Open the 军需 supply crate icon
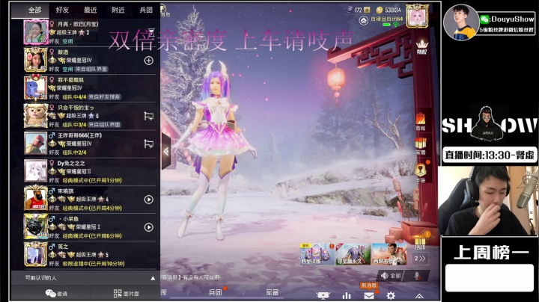539x302 pixels. point(421,146)
